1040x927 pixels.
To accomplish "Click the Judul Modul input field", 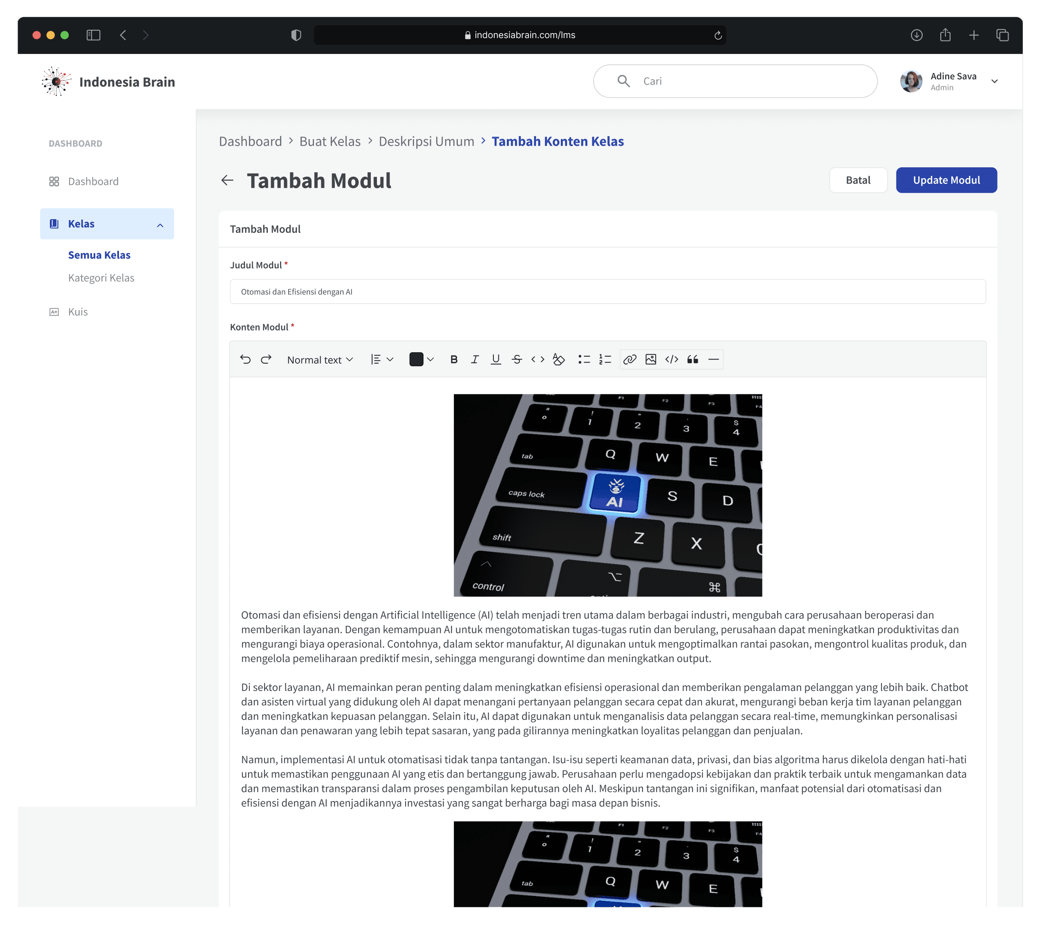I will pos(607,292).
